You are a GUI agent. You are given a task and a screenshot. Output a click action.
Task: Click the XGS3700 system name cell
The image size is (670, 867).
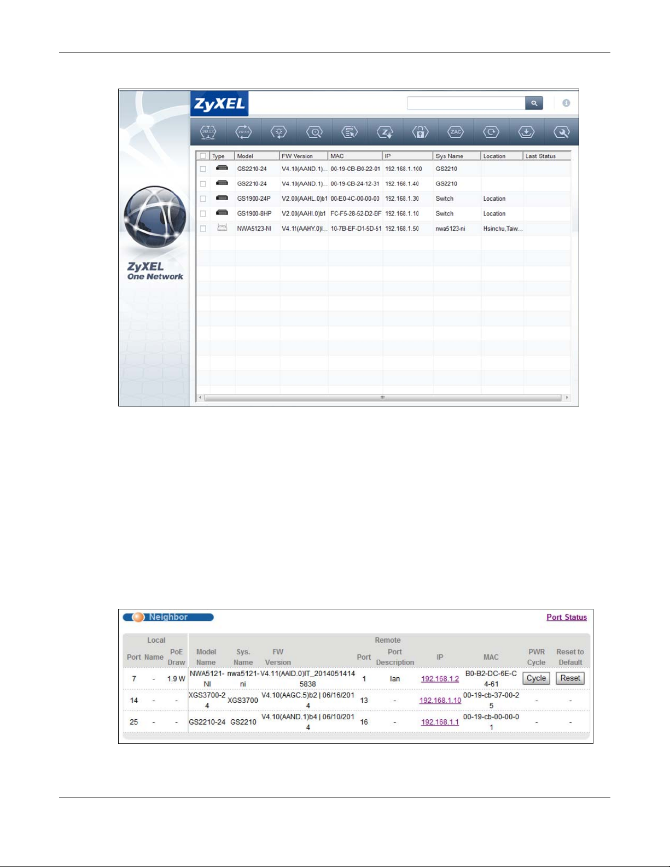(243, 701)
